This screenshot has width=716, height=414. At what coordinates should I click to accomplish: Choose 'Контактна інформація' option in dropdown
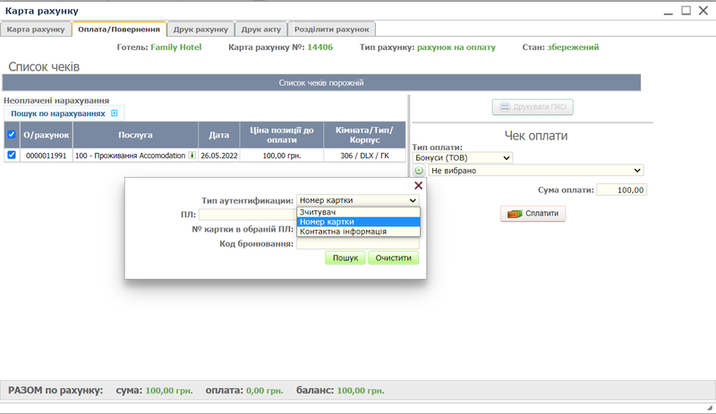click(x=345, y=232)
